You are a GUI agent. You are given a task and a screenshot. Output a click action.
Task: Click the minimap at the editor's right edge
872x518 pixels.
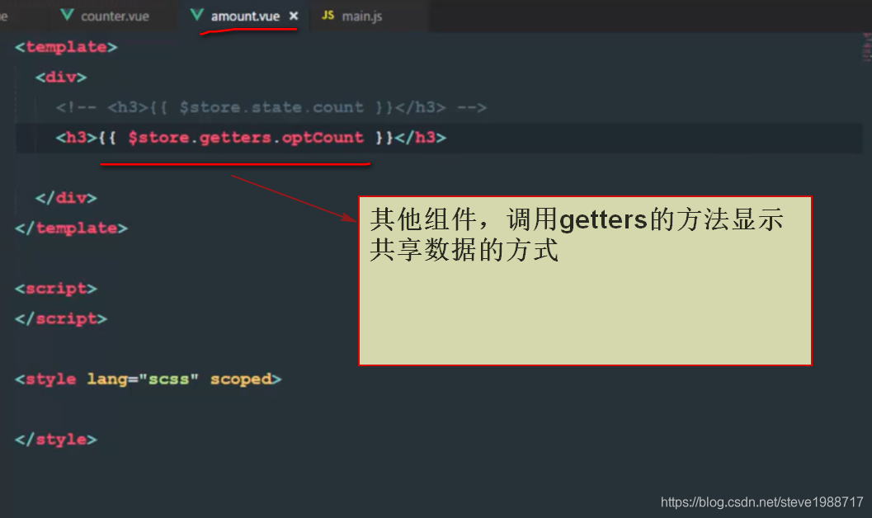pos(866,47)
